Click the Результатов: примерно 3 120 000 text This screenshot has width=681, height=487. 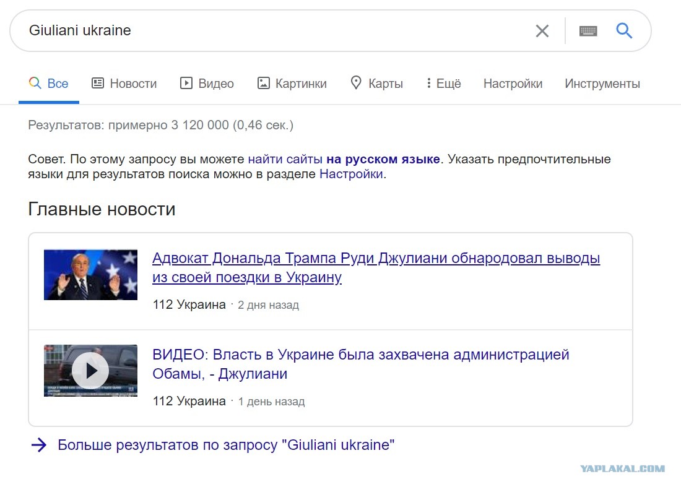coord(161,125)
